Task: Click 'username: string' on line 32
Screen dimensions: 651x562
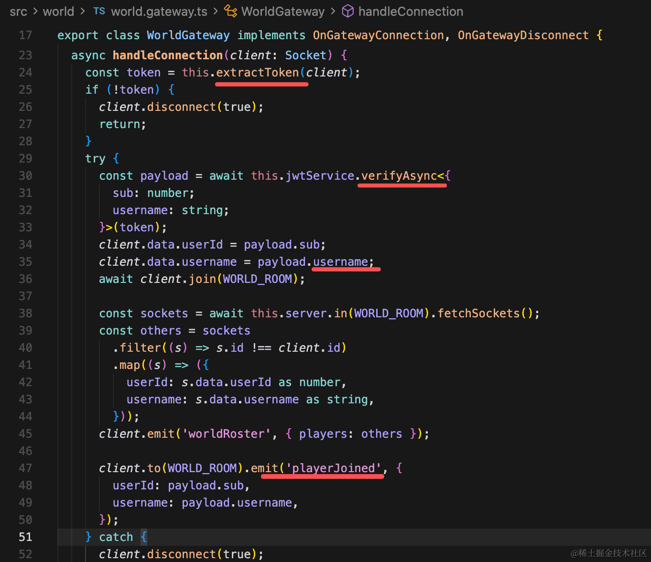Action: pyautogui.click(x=168, y=210)
